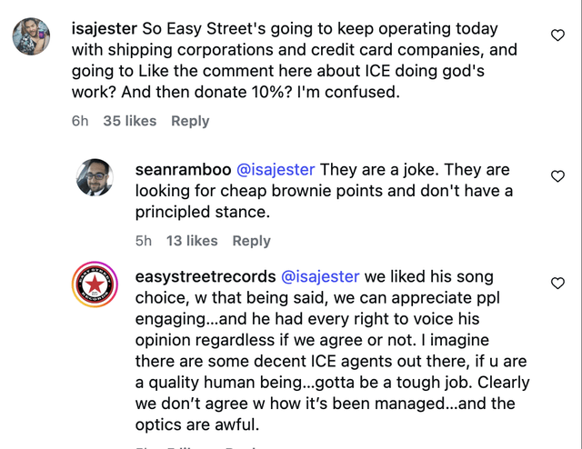Screen dimensions: 582x449
Task: Like easystreetrecords' reply with the heart icon
Action: (557, 284)
